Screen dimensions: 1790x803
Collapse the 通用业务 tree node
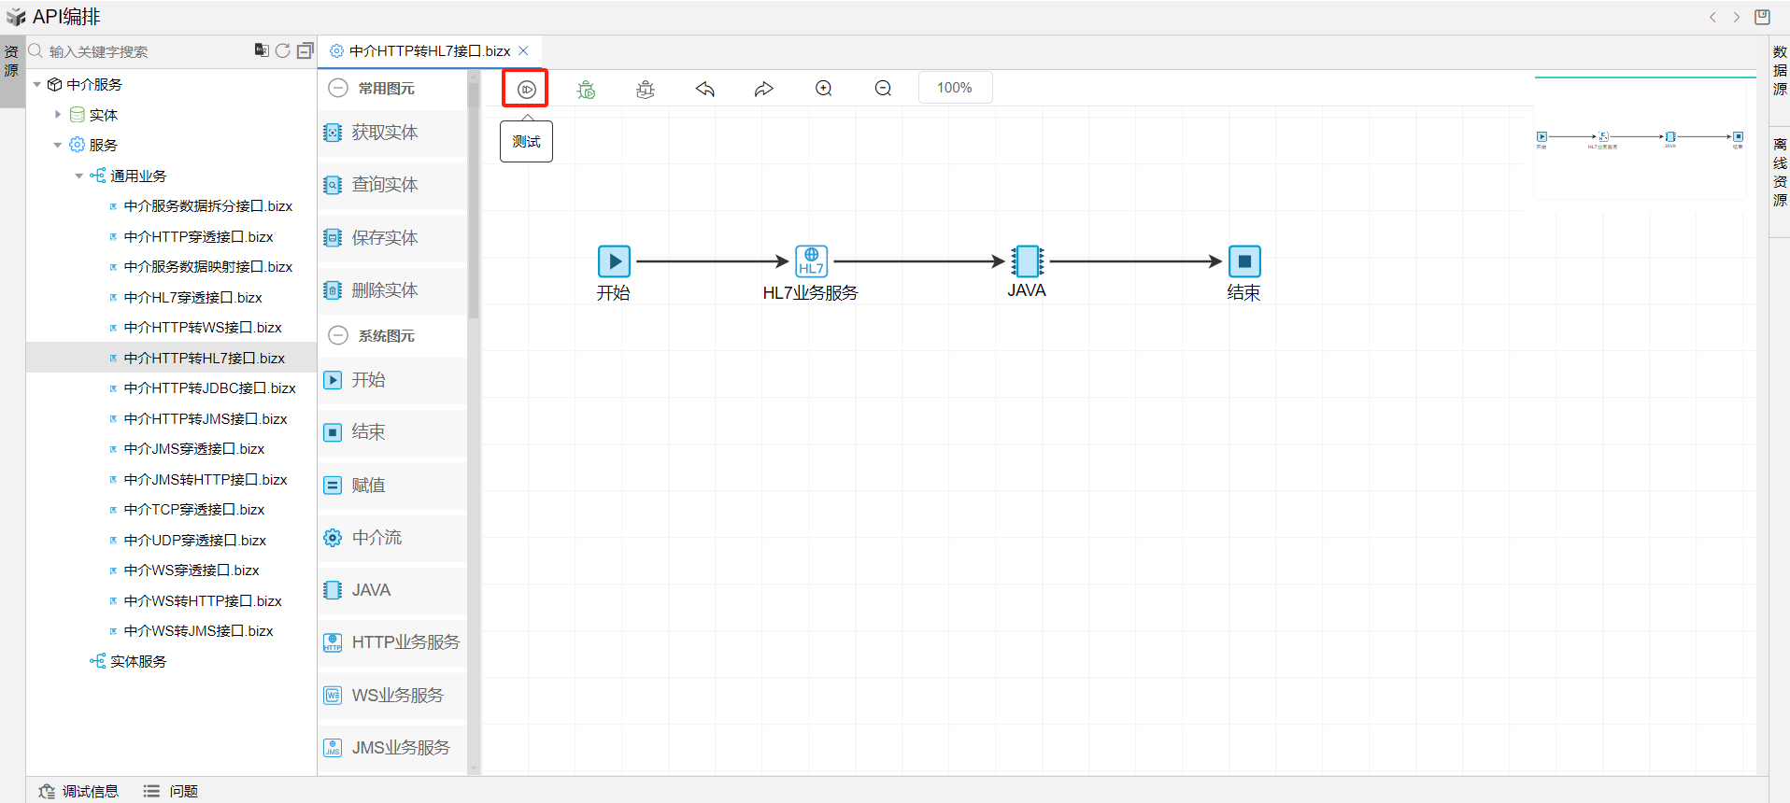pos(79,176)
